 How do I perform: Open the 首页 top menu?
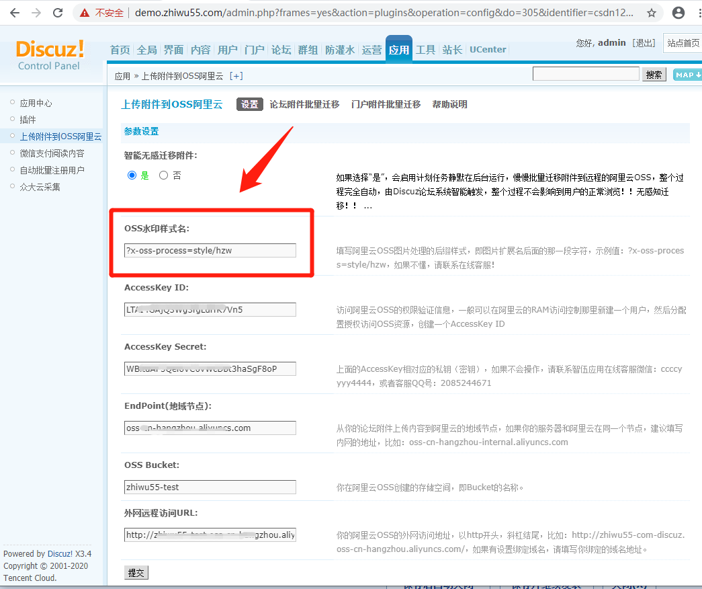pyautogui.click(x=120, y=49)
